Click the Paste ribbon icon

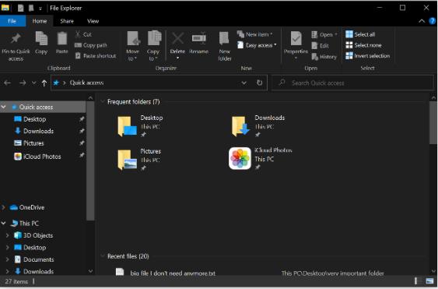62,39
